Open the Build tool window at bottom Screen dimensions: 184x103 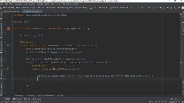27,99
